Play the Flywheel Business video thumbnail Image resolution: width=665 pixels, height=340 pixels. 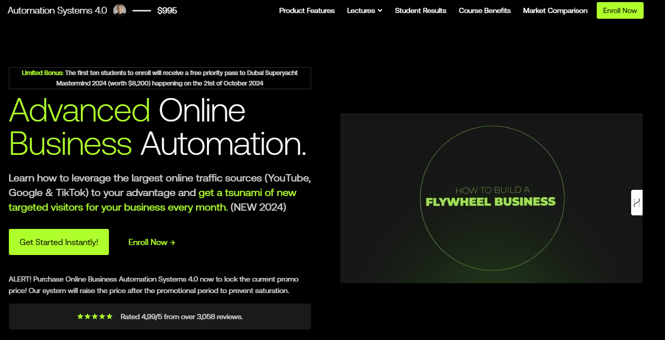[x=491, y=198]
